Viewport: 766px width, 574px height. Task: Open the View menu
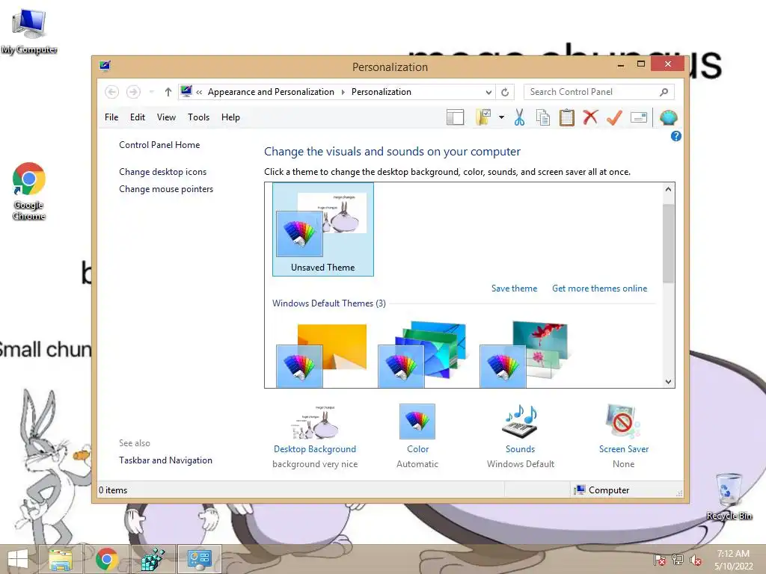click(166, 117)
